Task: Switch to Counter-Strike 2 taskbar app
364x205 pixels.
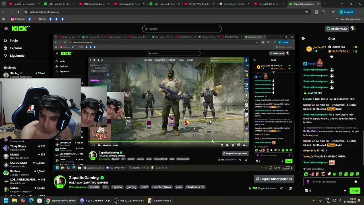Action: [x=160, y=200]
